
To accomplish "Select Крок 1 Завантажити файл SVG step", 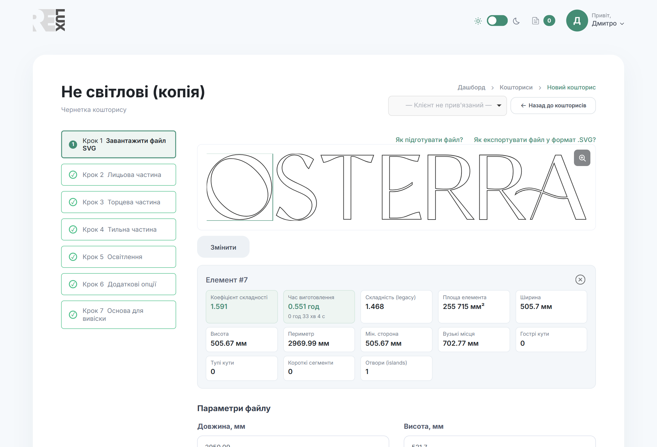I will [x=119, y=144].
